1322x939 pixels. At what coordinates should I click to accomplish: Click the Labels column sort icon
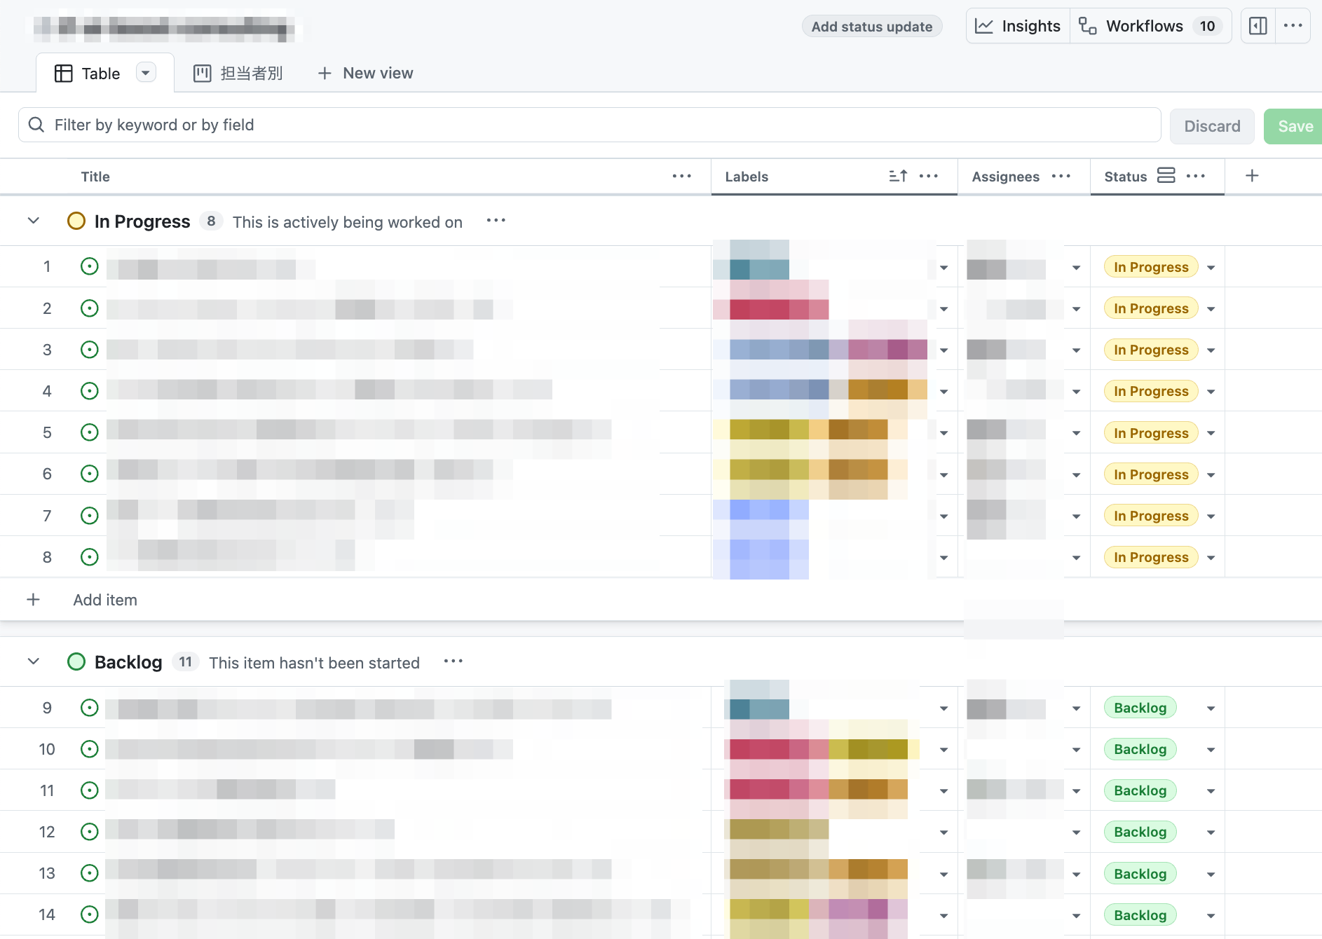[x=898, y=176]
